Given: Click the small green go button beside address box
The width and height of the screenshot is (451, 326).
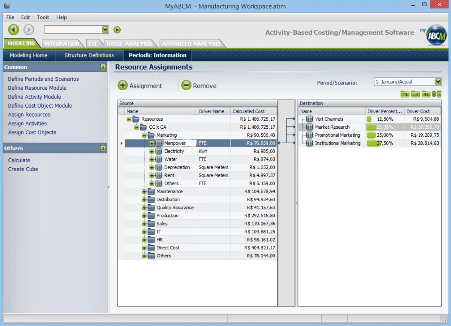Looking at the screenshot, I should 117,30.
